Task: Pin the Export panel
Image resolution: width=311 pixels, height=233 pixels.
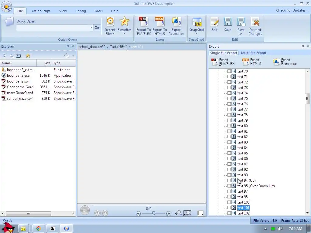Action: point(303,46)
